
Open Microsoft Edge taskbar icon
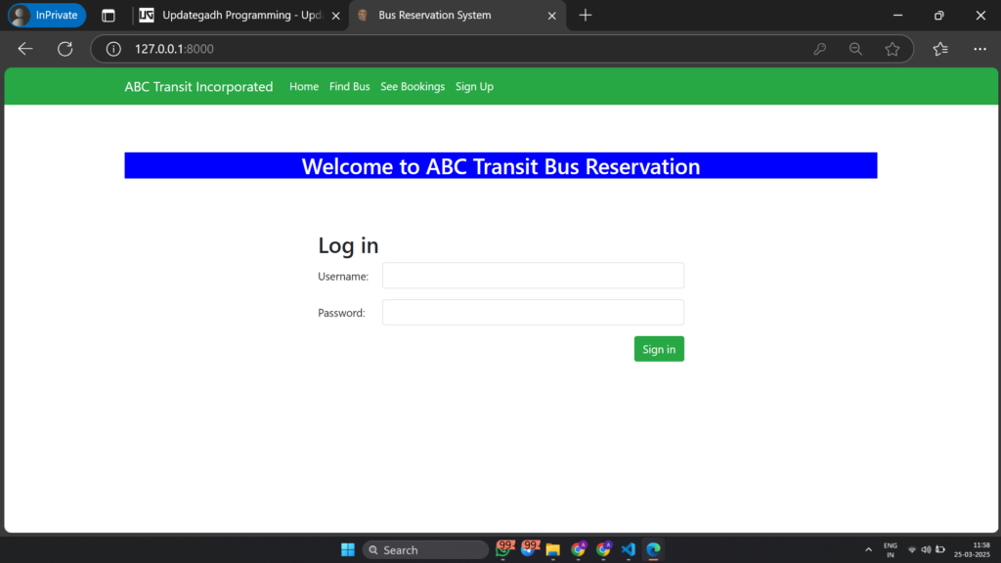pos(653,549)
